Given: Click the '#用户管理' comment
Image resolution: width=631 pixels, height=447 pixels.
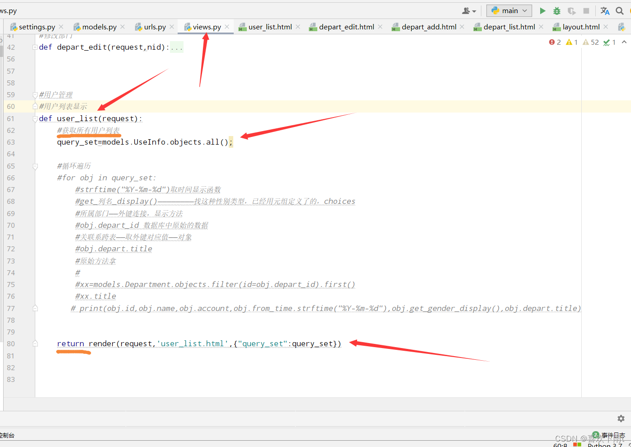Looking at the screenshot, I should [x=56, y=95].
